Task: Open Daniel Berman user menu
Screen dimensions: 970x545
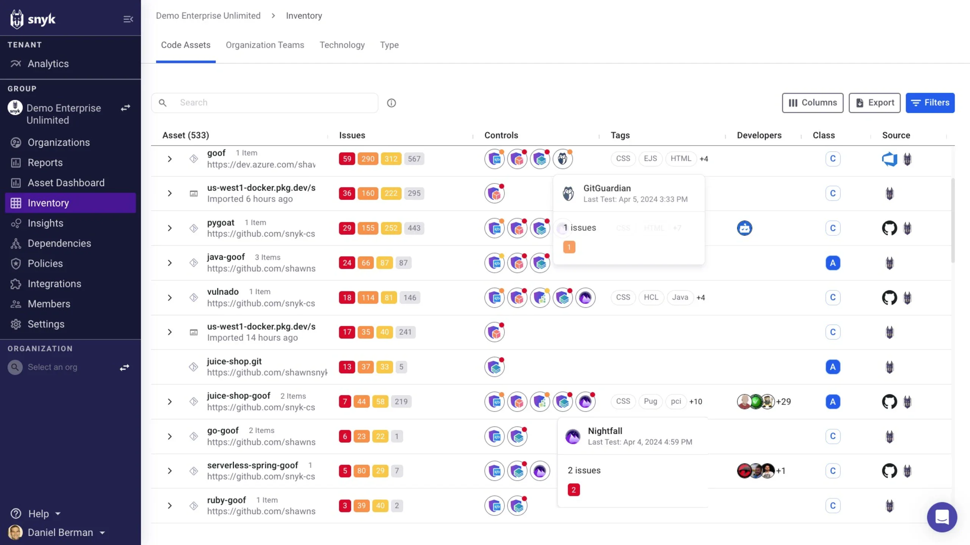Action: (57, 533)
